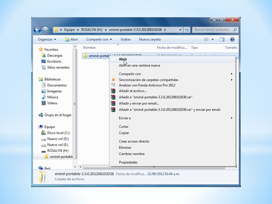Select Bibliotecas in the navigation pane
272x204 pixels.
tap(50, 79)
